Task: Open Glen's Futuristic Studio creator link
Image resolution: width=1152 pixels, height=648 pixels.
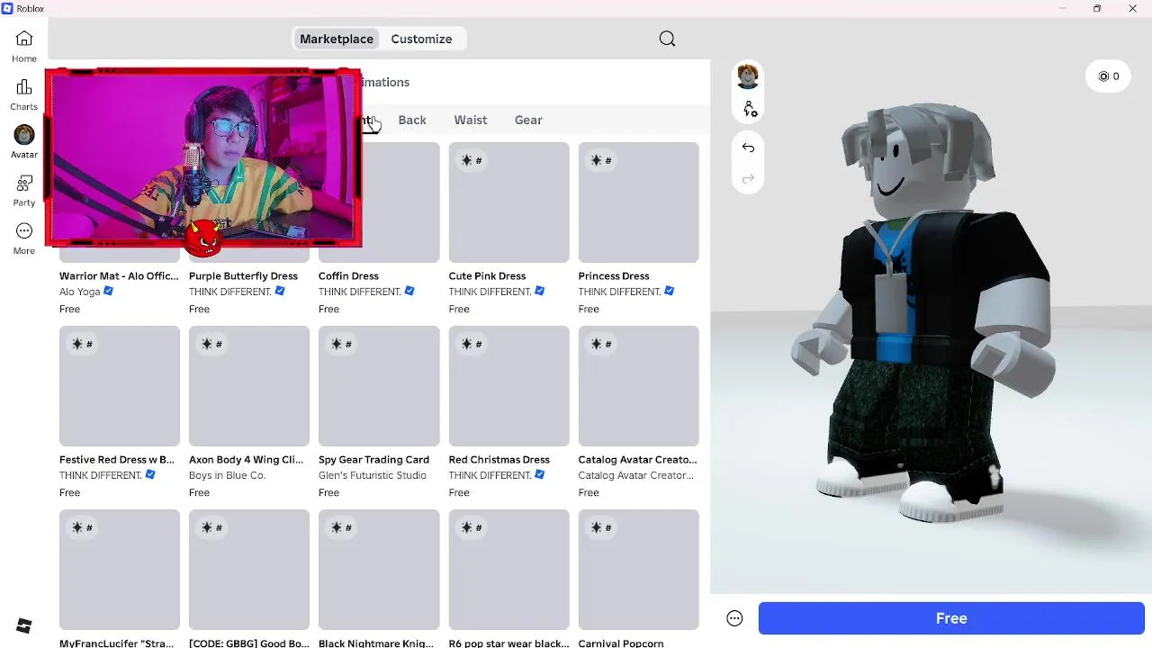Action: click(x=373, y=475)
